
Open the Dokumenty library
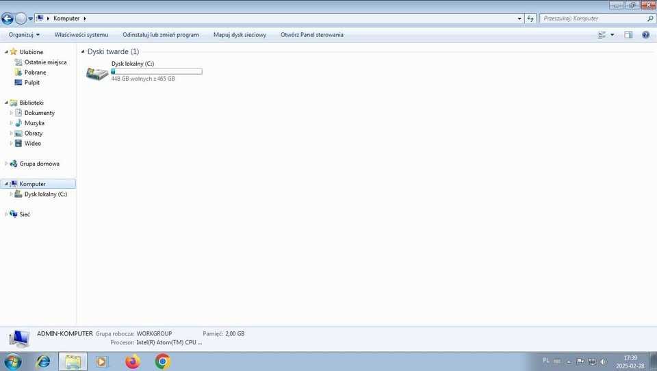coord(40,113)
